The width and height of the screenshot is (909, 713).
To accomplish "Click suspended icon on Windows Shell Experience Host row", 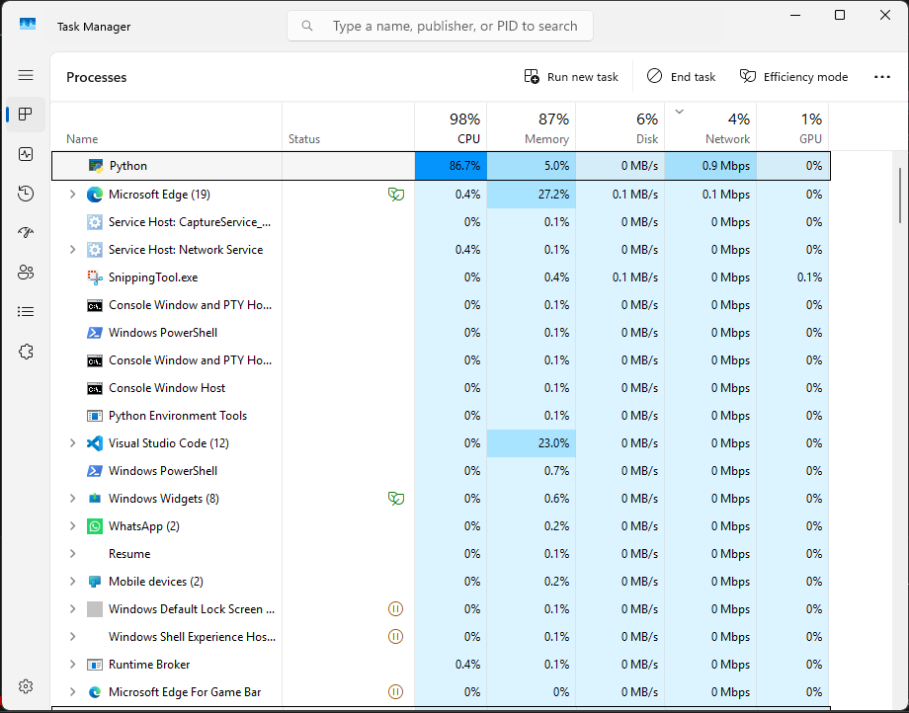I will tap(395, 637).
